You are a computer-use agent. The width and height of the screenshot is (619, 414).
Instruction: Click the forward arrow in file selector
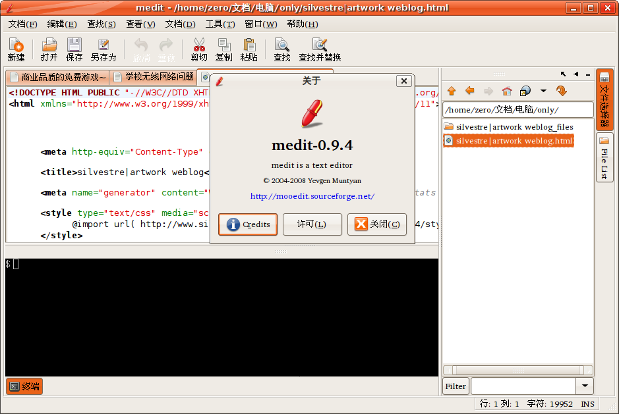point(488,91)
